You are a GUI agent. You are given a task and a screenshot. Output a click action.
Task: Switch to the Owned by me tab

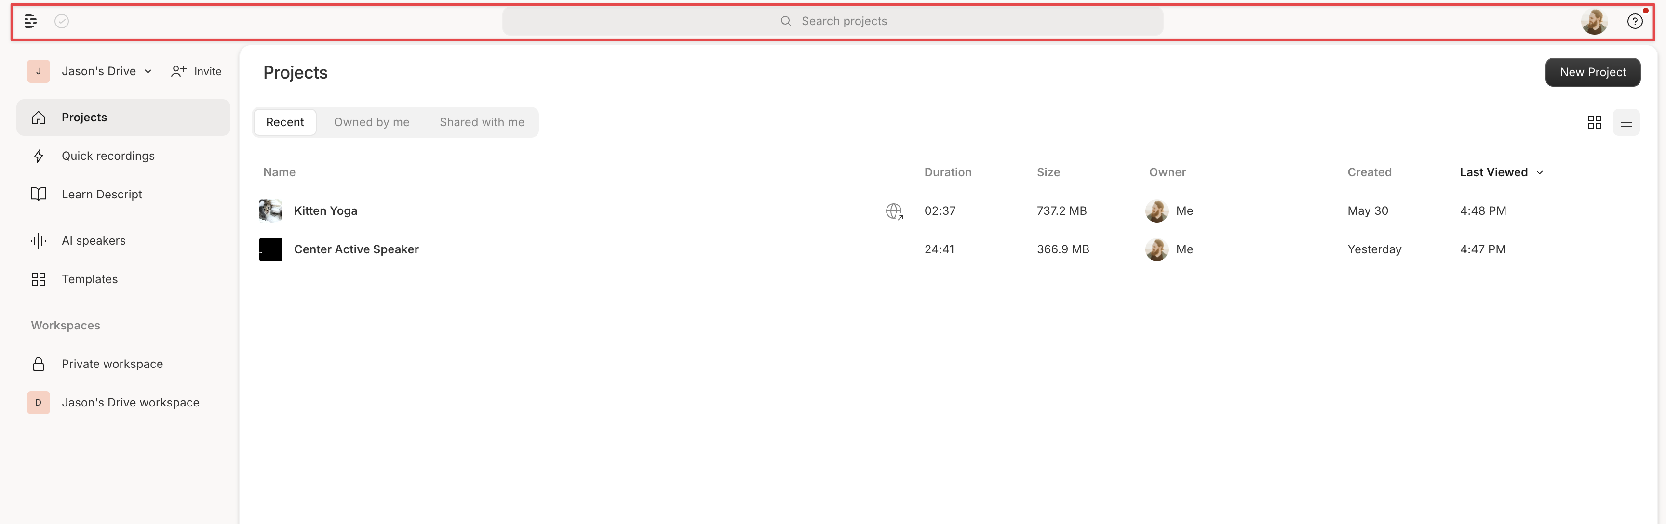(x=372, y=122)
